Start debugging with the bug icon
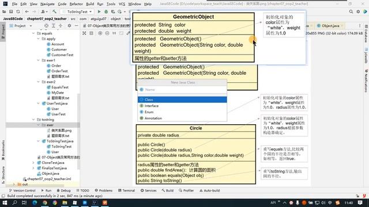 [106, 11]
